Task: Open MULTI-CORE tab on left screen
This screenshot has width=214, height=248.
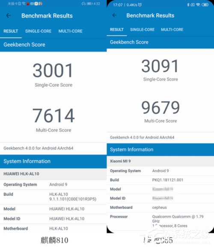Action: (70, 31)
